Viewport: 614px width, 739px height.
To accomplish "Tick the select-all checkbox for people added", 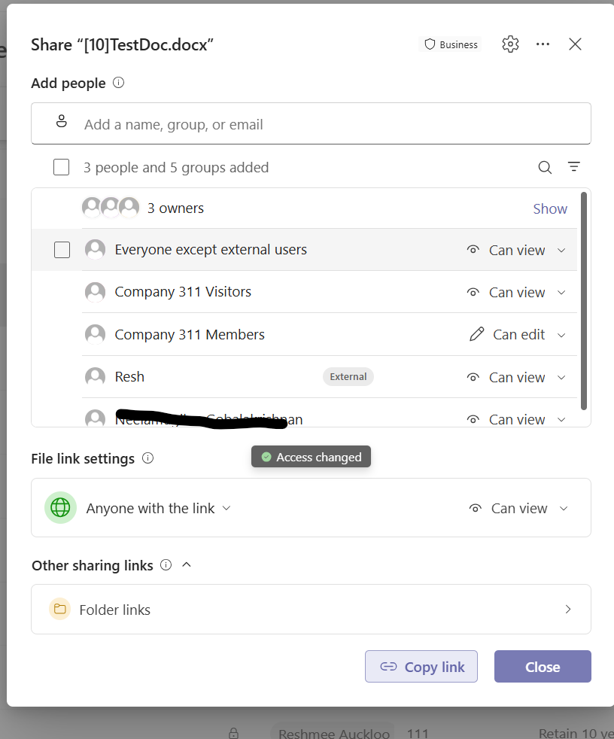I will point(61,167).
